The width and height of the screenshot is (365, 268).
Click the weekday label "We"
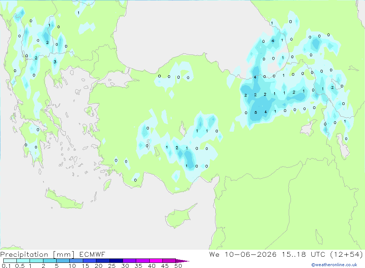[214, 254]
